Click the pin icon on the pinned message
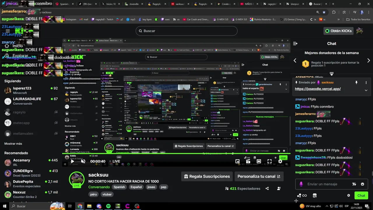The image size is (373, 210). point(356,83)
